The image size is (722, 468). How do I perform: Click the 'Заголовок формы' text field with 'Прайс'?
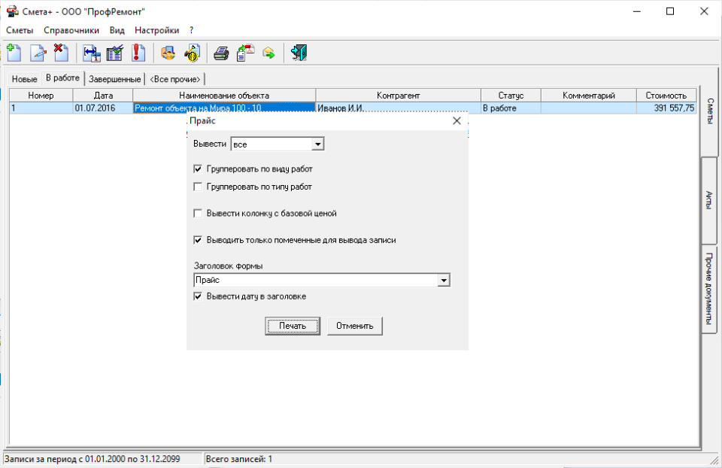coord(316,280)
